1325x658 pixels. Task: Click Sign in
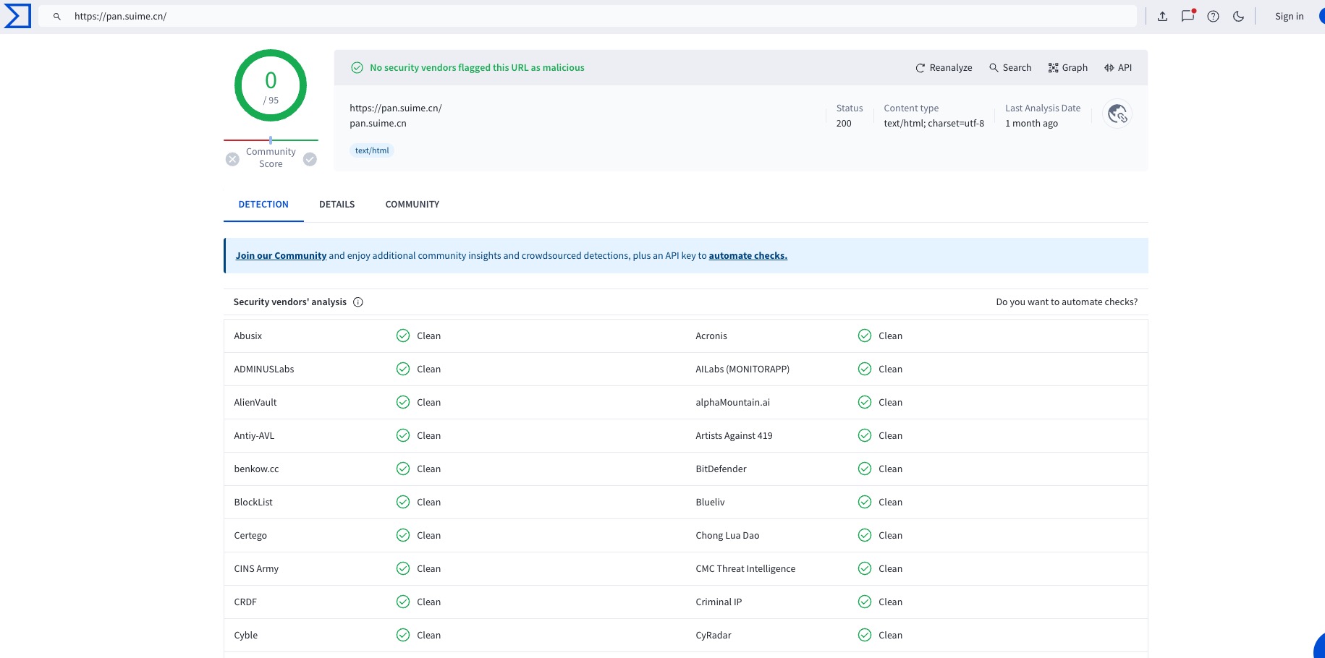pyautogui.click(x=1289, y=16)
